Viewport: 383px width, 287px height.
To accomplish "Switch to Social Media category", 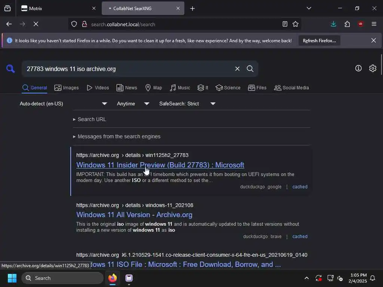I will [x=291, y=87].
